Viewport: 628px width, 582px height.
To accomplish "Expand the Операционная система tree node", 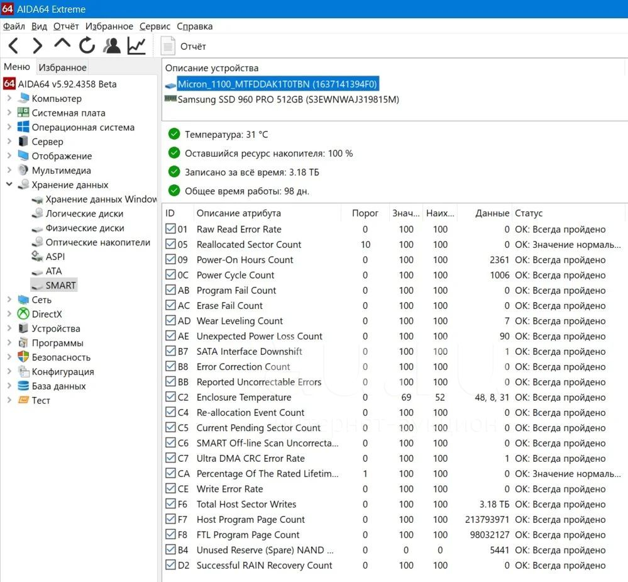I will [x=9, y=127].
